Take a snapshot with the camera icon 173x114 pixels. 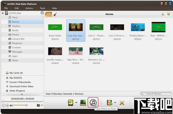[x=38, y=105]
